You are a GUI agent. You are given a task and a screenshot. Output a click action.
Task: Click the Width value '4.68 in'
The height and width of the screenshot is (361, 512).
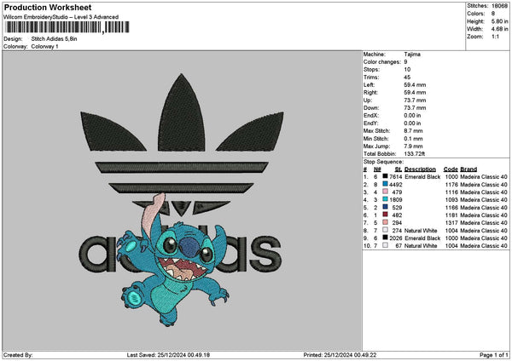pyautogui.click(x=499, y=29)
